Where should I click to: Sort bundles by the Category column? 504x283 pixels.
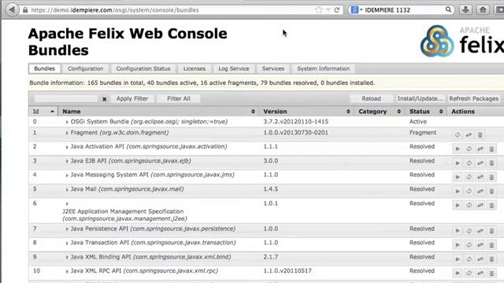pyautogui.click(x=380, y=112)
